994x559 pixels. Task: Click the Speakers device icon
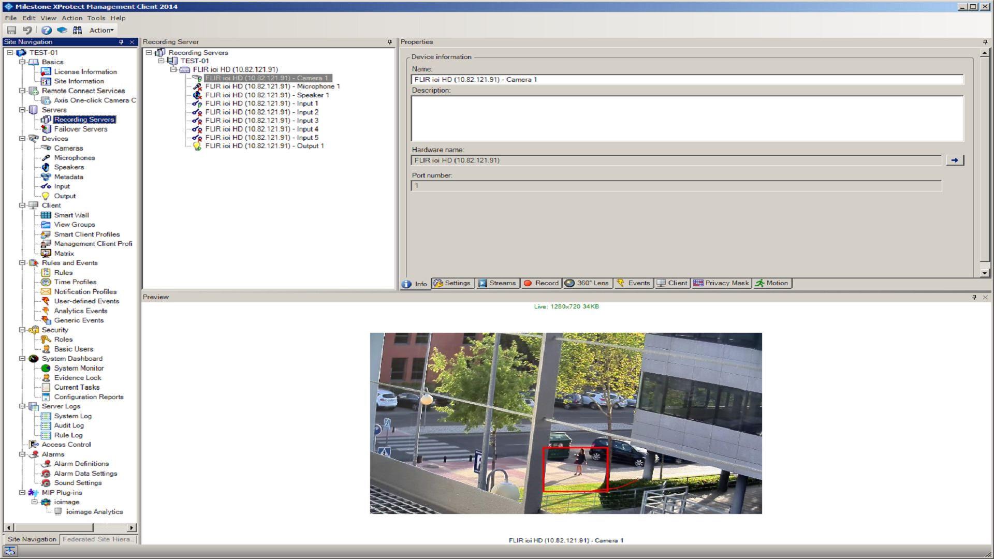[46, 167]
